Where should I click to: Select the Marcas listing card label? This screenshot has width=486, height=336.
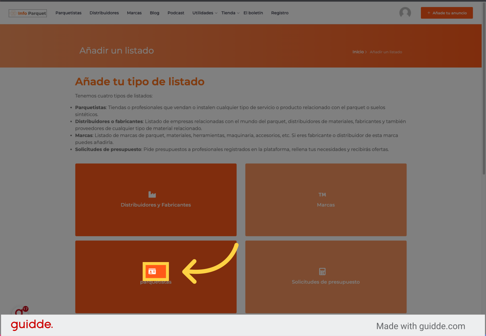(x=326, y=205)
